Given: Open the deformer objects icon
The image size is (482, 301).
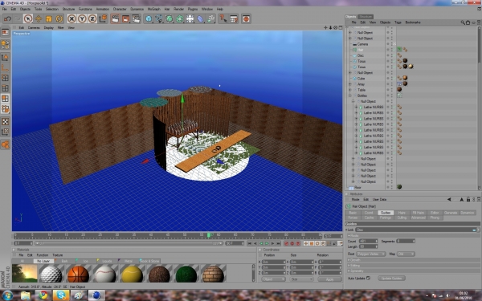Looking at the screenshot, I should click(x=200, y=18).
